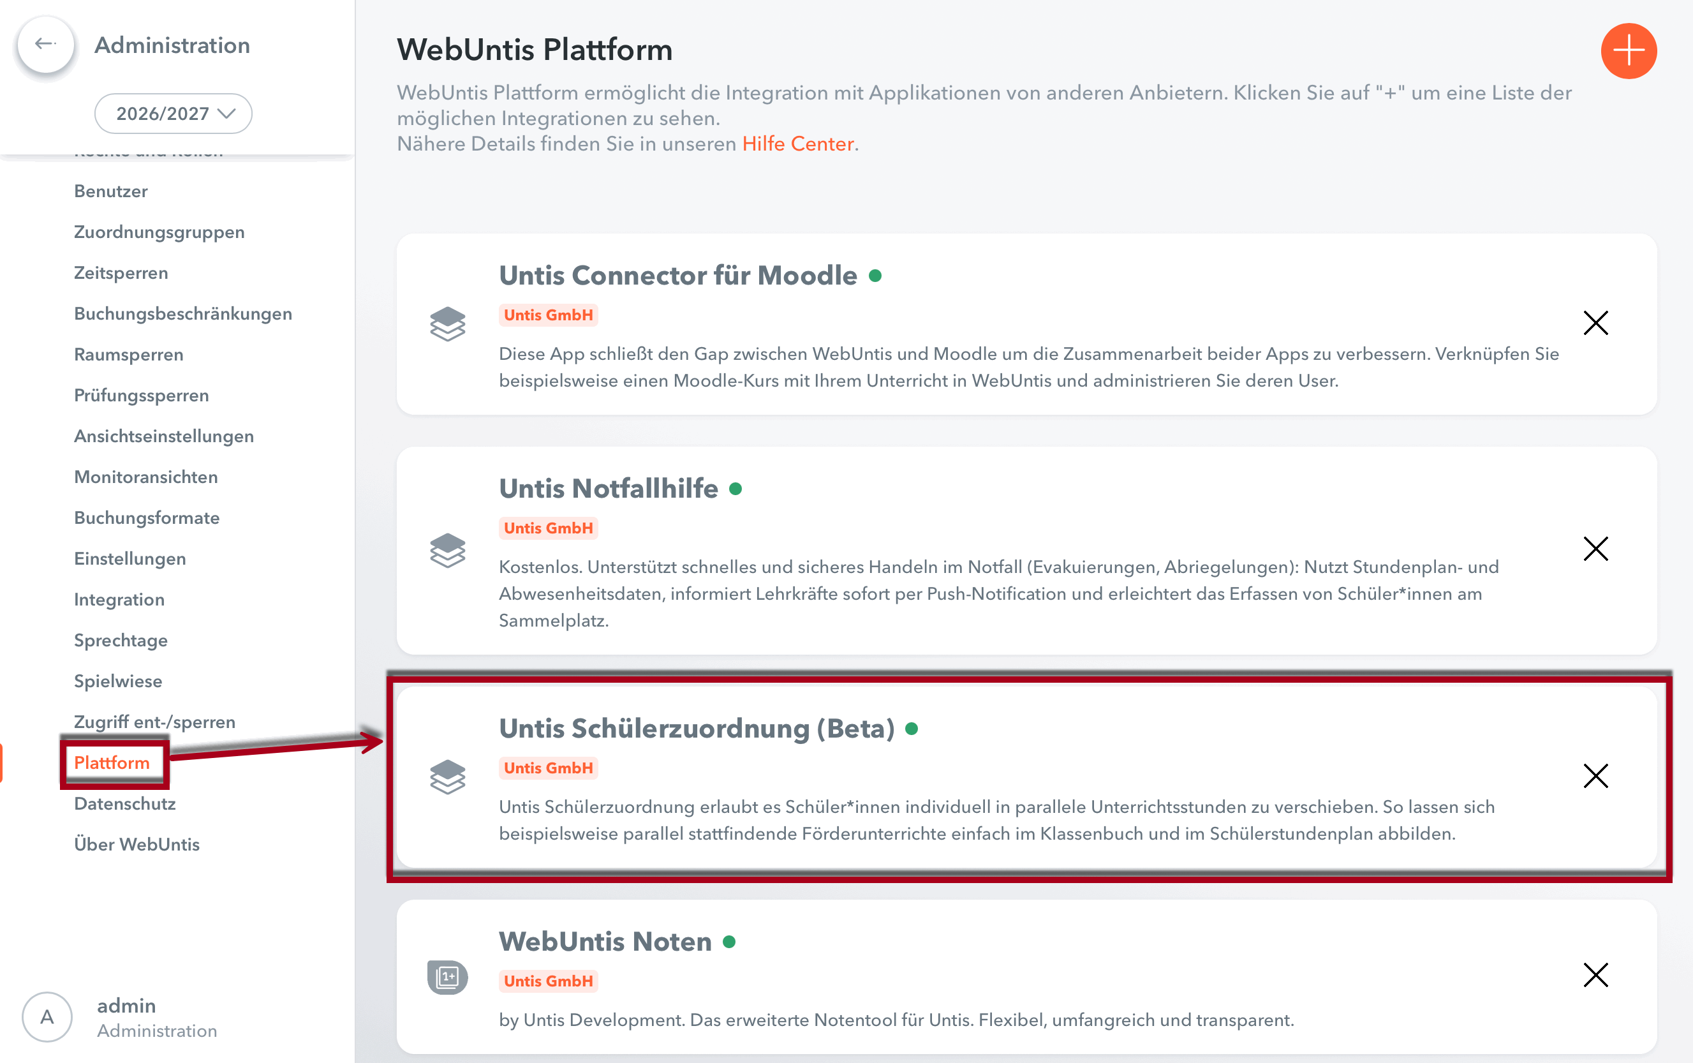1693x1063 pixels.
Task: Follow the Hilfe Center link
Action: point(797,144)
